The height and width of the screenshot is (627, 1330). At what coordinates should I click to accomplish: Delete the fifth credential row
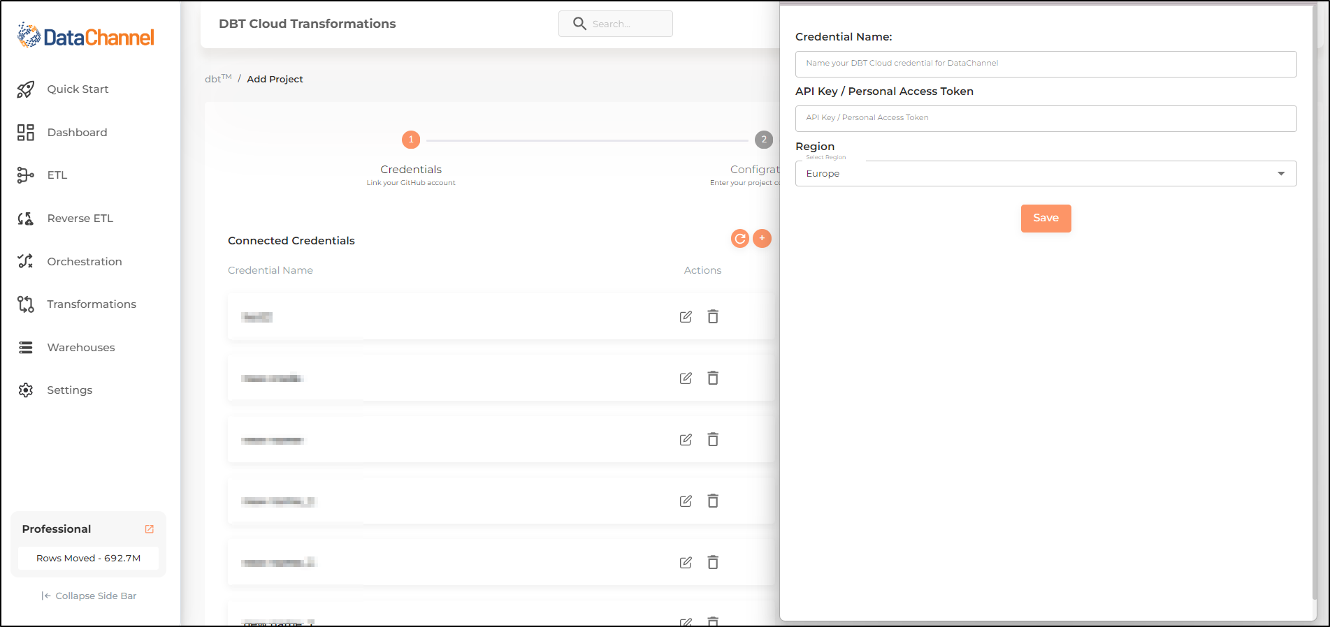point(713,563)
